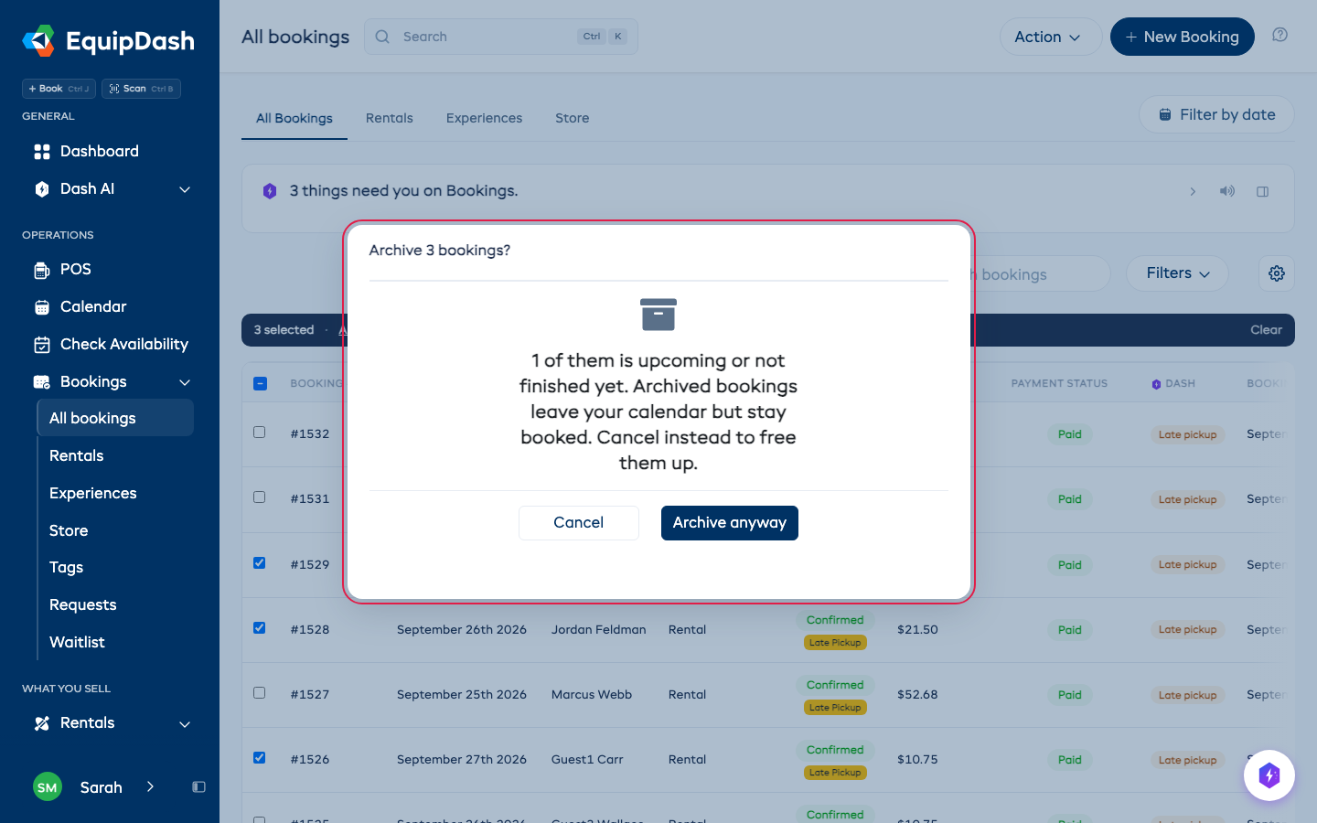The width and height of the screenshot is (1317, 823).
Task: Open the Filters dropdown
Action: [1176, 273]
